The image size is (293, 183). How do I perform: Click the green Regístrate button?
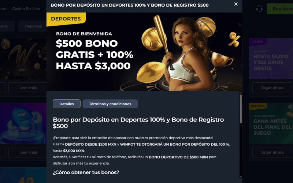[280, 9]
